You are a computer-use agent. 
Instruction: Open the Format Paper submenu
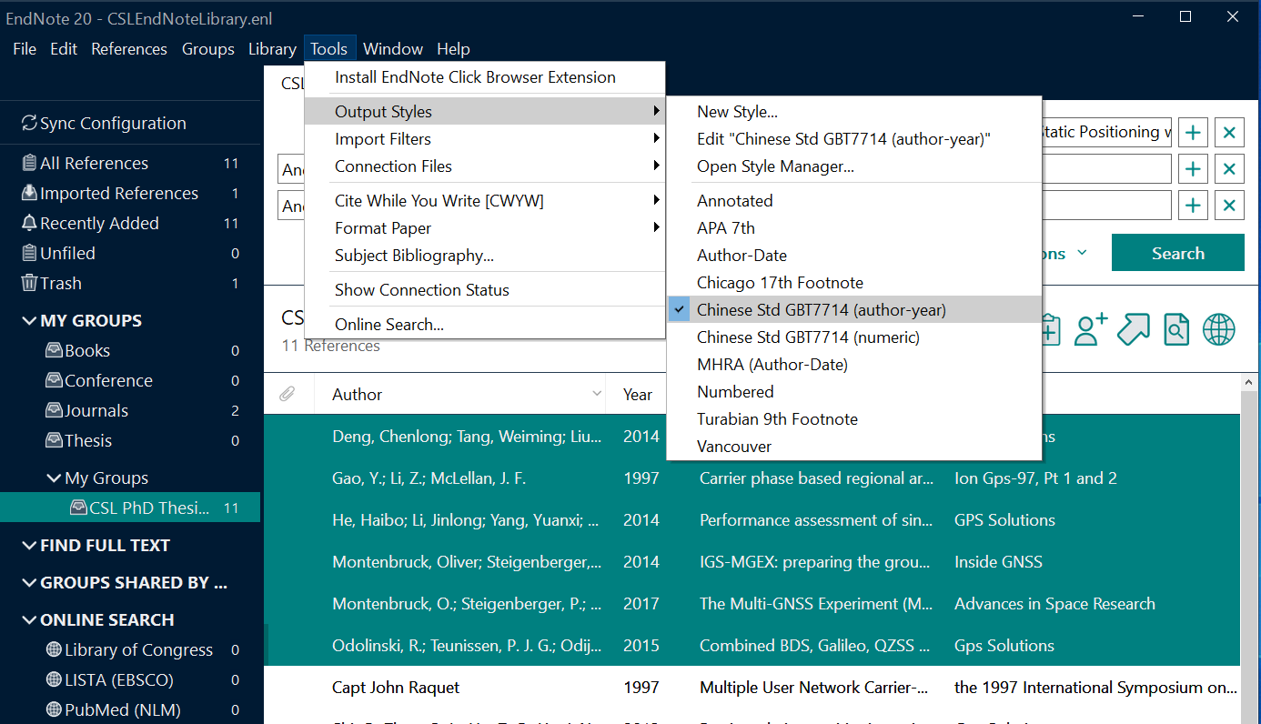[485, 228]
